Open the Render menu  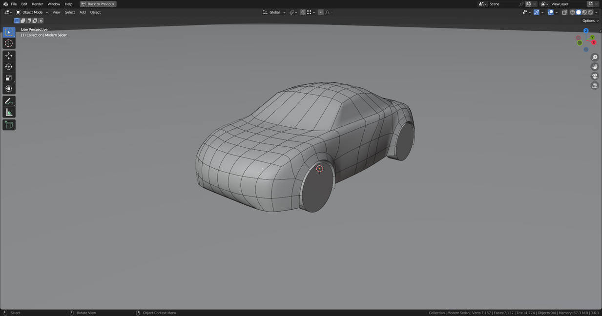tap(38, 4)
